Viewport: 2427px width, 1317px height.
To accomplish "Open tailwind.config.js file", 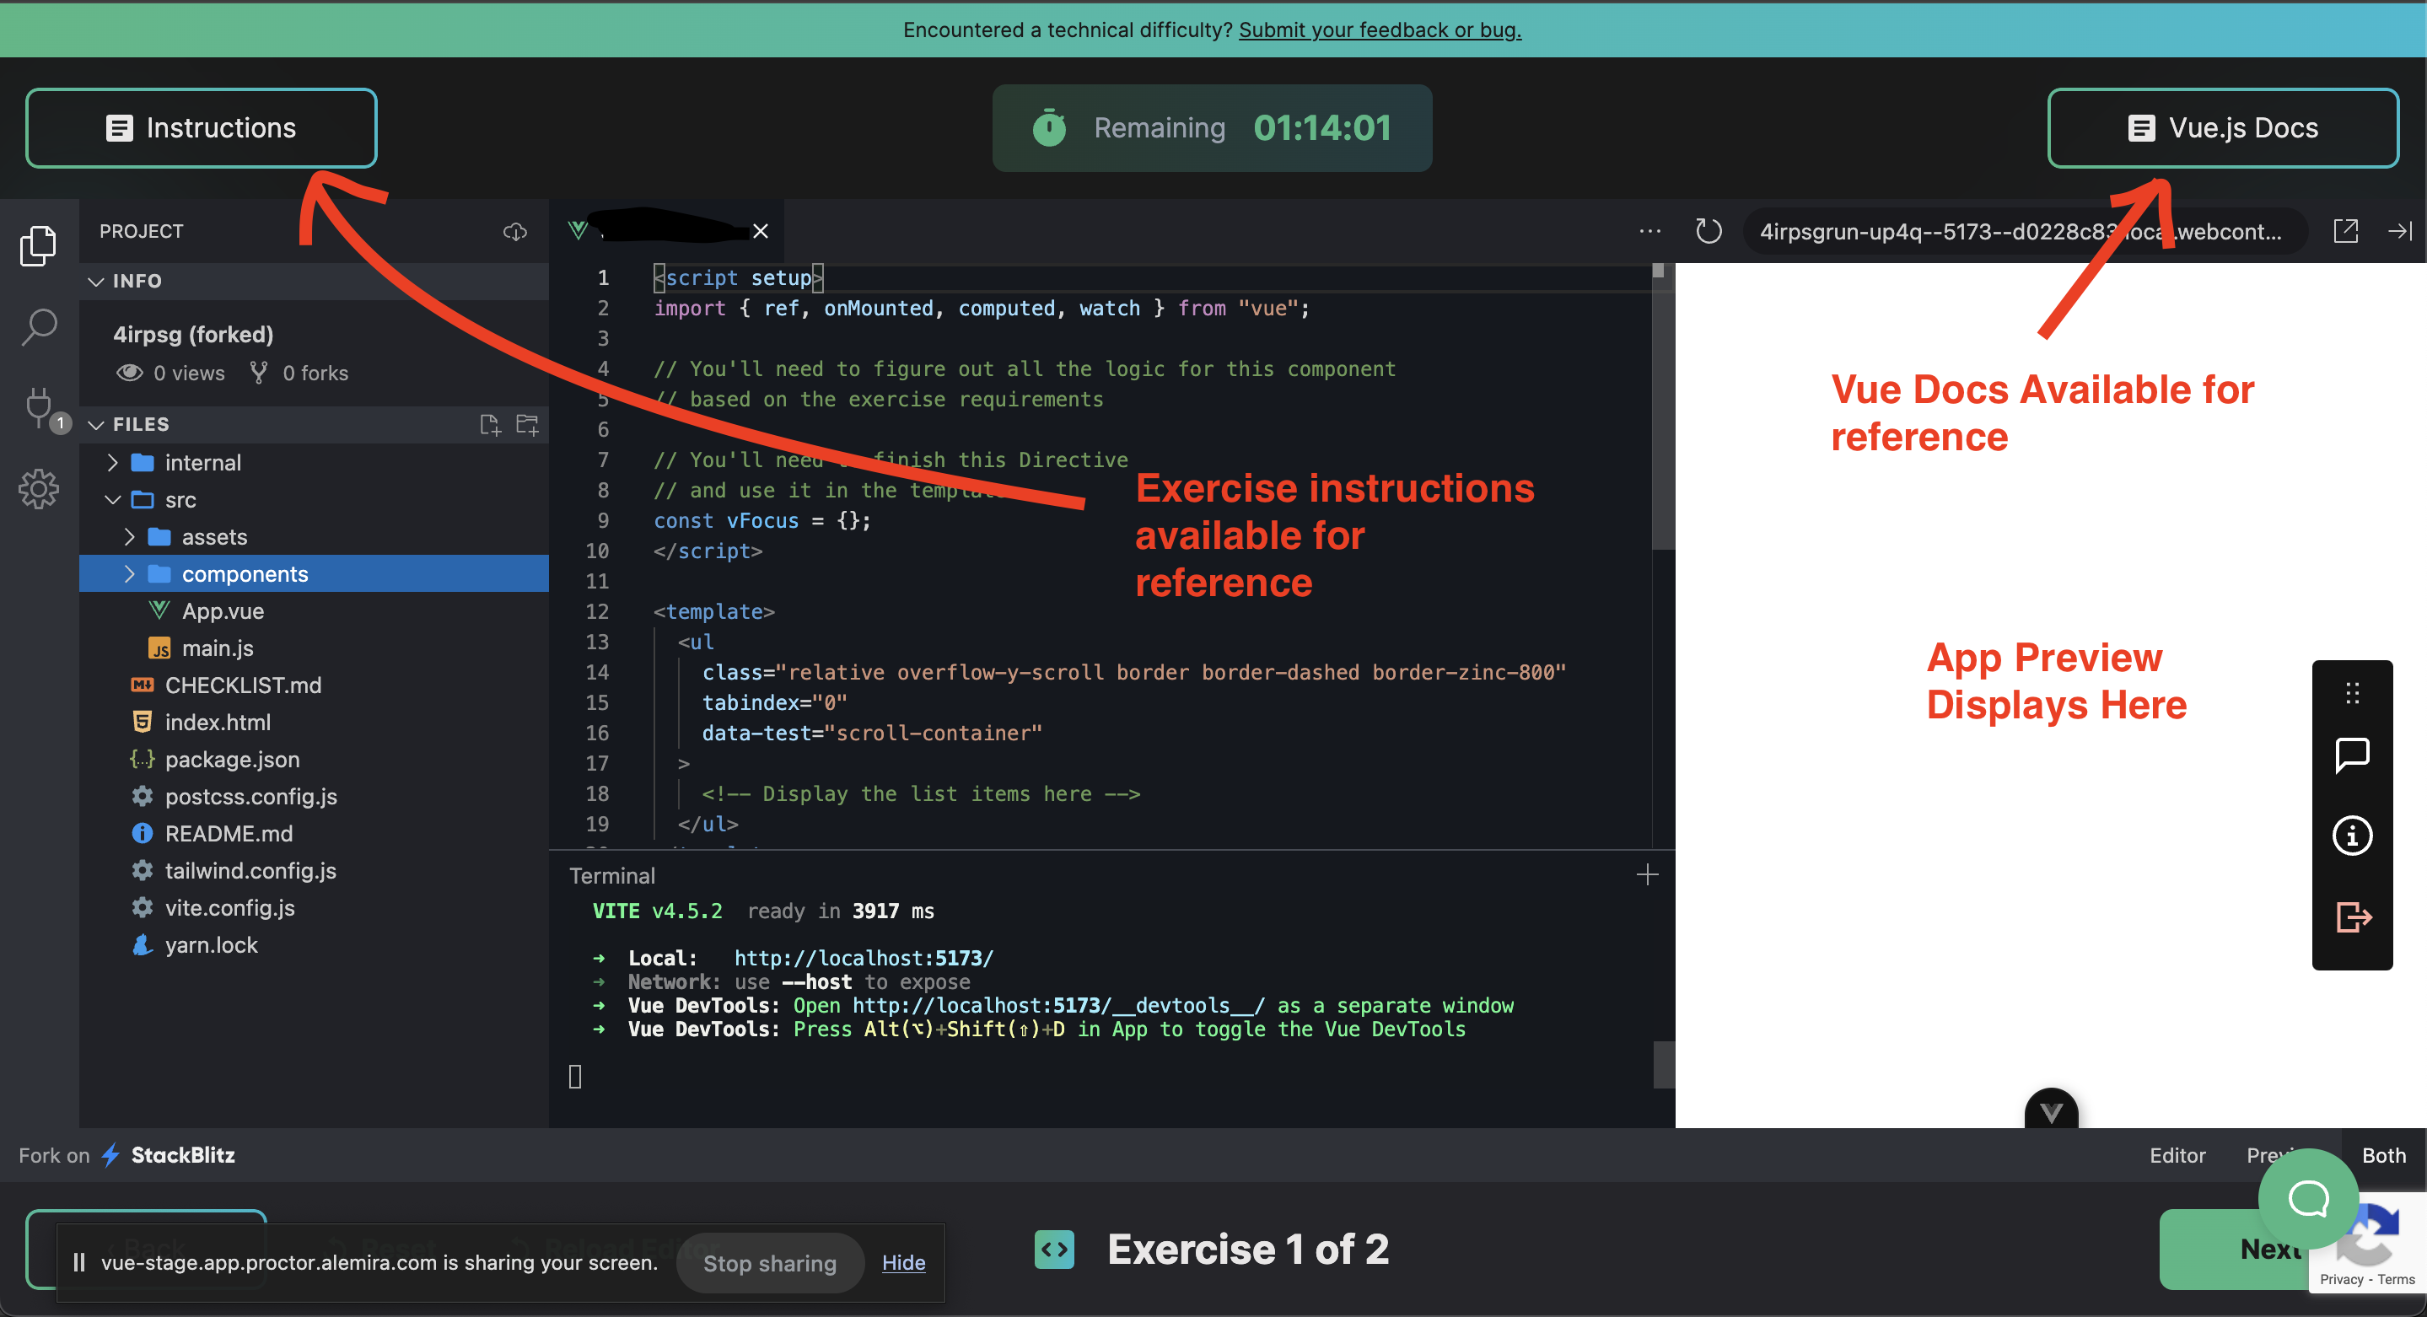I will coord(250,870).
